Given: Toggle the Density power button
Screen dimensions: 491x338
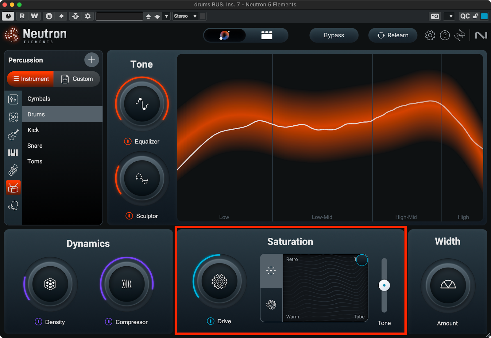Looking at the screenshot, I should [38, 321].
